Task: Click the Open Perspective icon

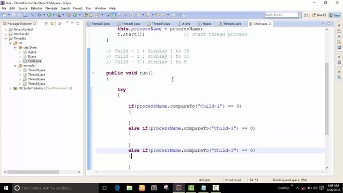Action: [x=306, y=15]
